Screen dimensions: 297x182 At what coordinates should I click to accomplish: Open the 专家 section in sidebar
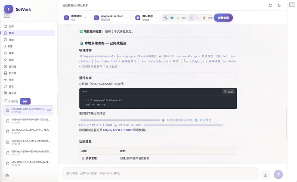[x=28, y=46]
